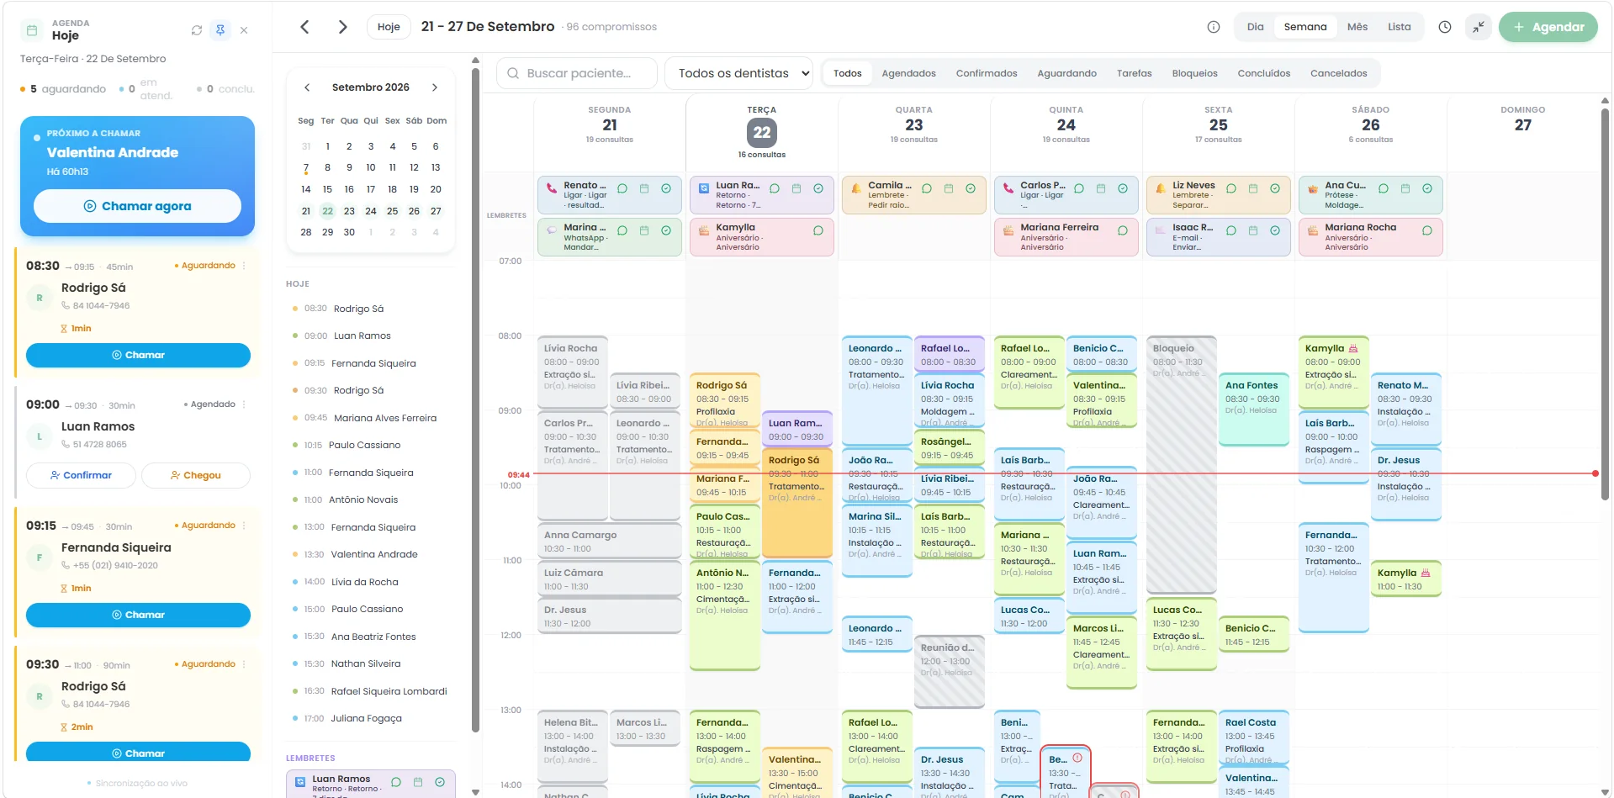The image size is (1614, 798).
Task: Switch to Dia view
Action: click(x=1255, y=27)
